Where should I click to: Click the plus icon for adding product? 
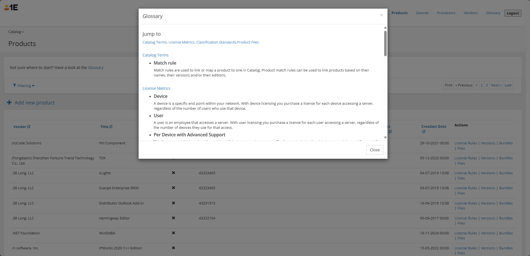pos(9,103)
